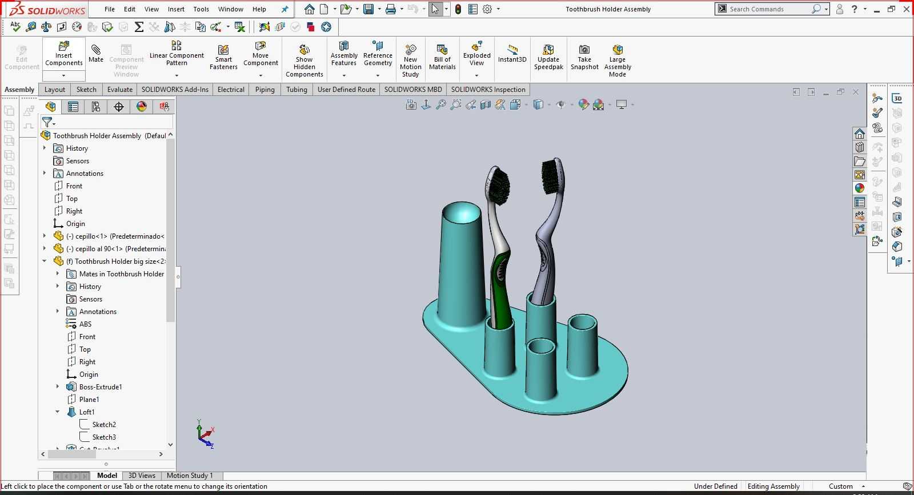The image size is (914, 495).
Task: Click Show Hidden Components
Action: pyautogui.click(x=304, y=61)
